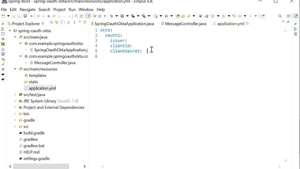This screenshot has width=300, height=169.
Task: Select application.yml in Project Explorer
Action: (x=42, y=88)
